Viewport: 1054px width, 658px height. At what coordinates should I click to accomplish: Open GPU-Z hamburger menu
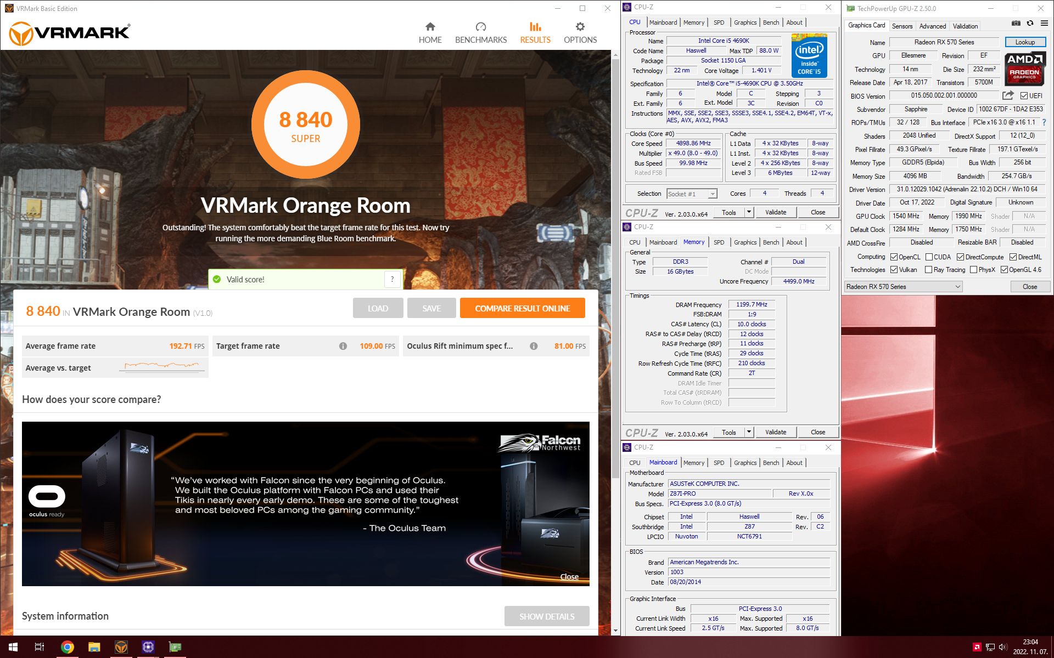1044,23
